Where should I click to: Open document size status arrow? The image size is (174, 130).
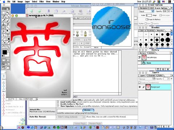(x=37, y=99)
